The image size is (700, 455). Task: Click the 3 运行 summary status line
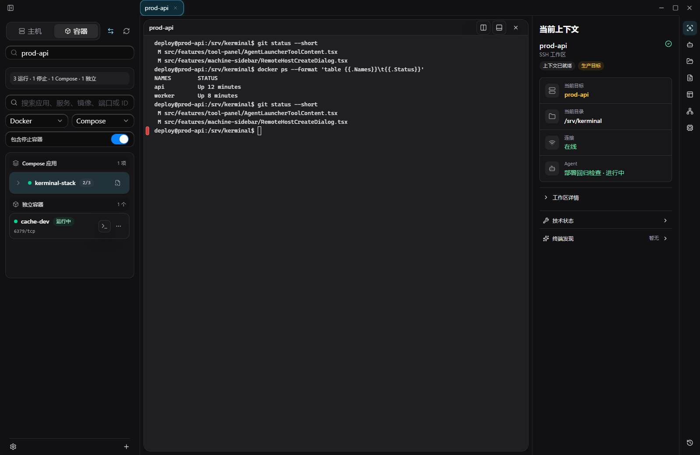tap(70, 79)
